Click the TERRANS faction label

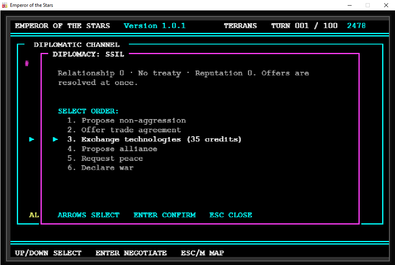tap(240, 26)
